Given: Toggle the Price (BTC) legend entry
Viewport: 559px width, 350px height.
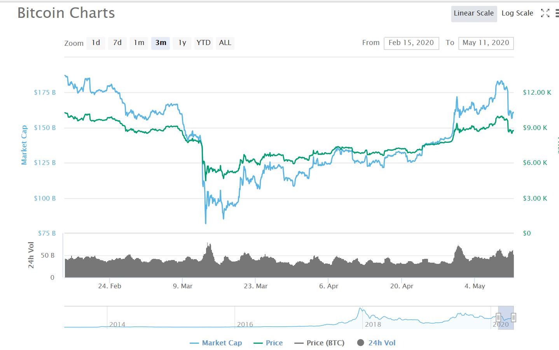Looking at the screenshot, I should [x=320, y=343].
